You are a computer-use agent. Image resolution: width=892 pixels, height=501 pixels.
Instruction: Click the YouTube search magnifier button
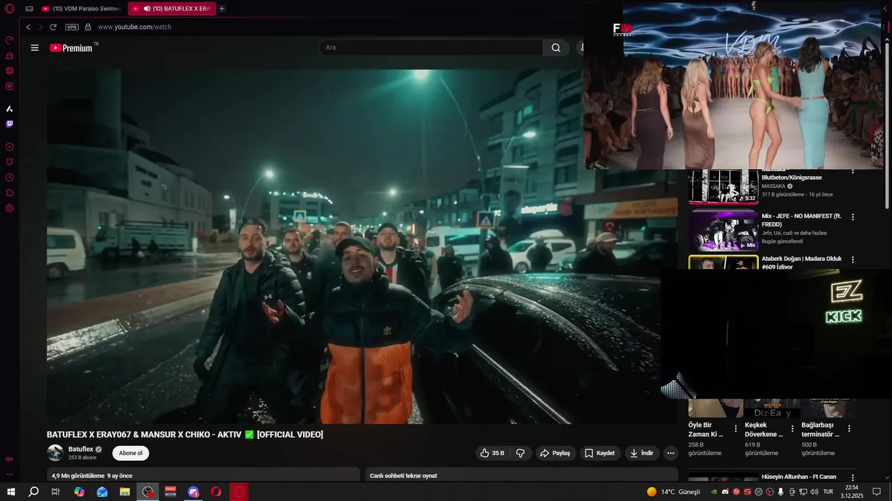555,47
